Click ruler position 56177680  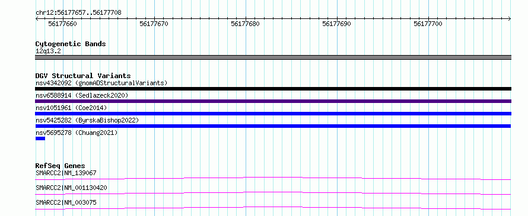[x=245, y=24]
